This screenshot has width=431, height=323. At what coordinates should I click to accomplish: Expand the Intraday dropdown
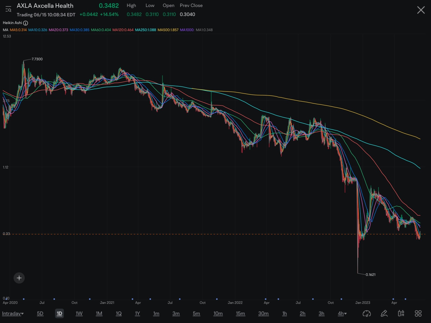(x=13, y=314)
